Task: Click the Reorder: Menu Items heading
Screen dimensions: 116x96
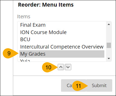Action: coord(46,5)
